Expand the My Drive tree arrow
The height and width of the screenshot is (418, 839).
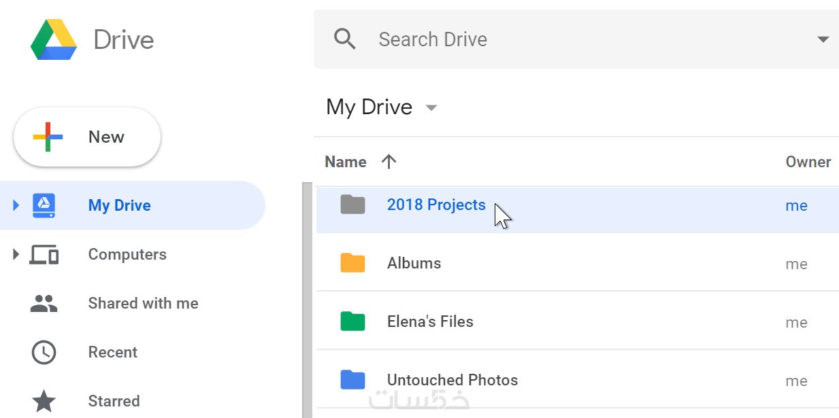(16, 205)
